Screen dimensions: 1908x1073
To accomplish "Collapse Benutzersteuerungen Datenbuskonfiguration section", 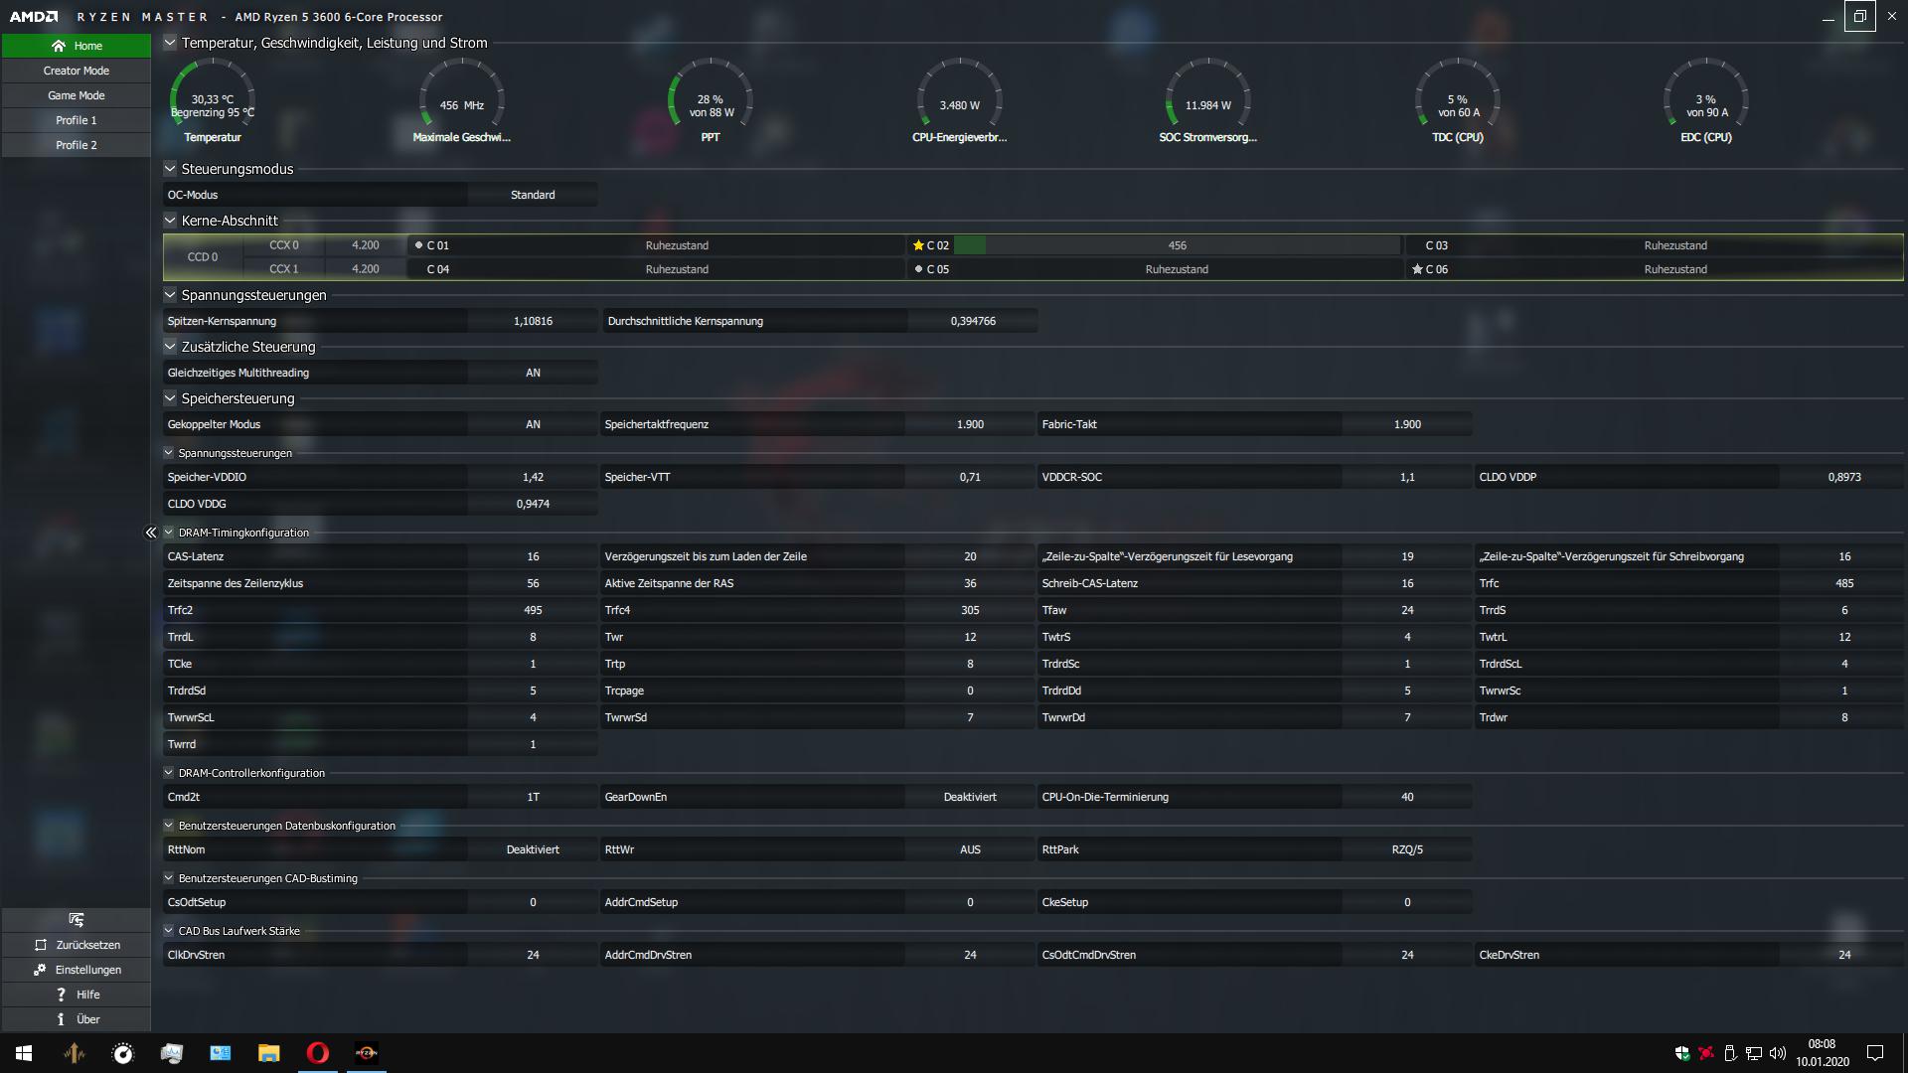I will 169,826.
